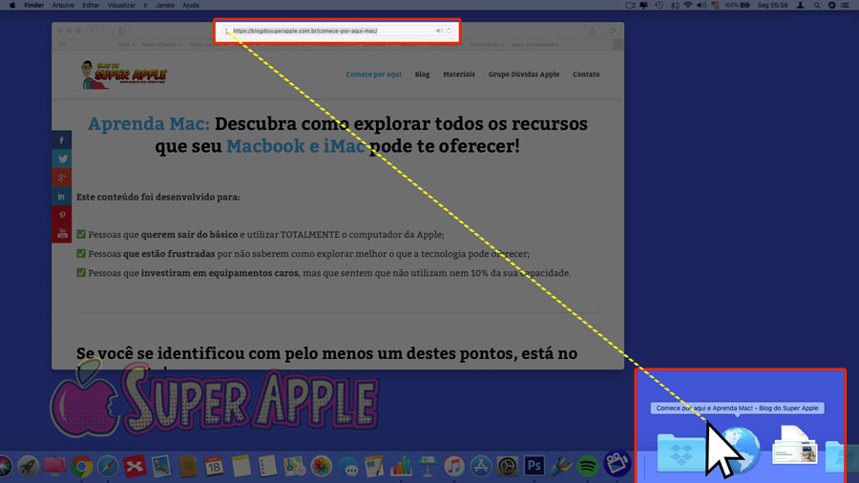Click the Dropbox folder in Dock
The image size is (859, 483).
(x=681, y=453)
